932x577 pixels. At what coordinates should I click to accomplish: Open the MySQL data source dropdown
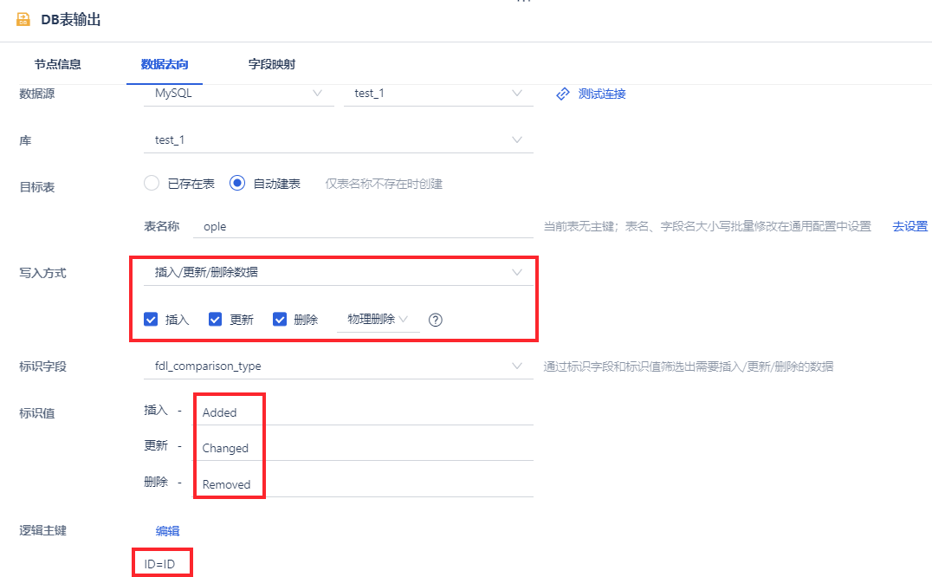(x=238, y=94)
